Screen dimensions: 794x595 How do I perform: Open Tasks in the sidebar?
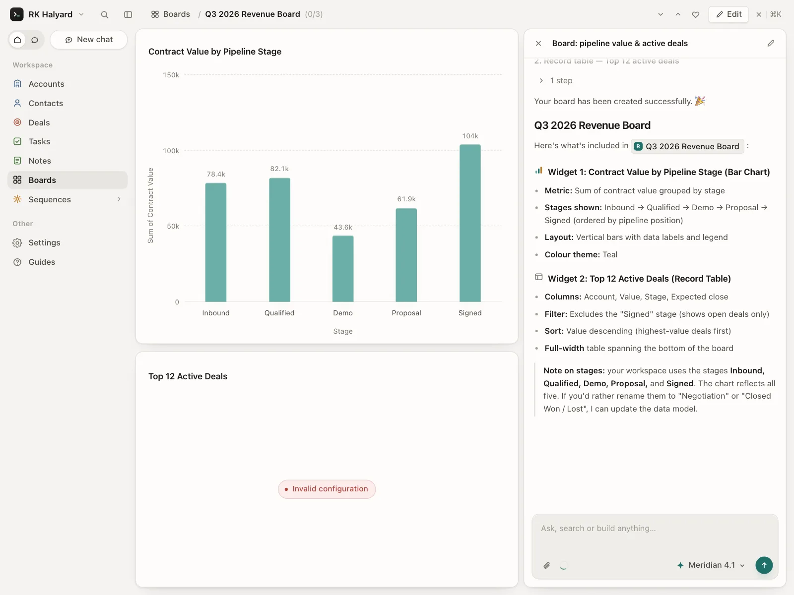(x=67, y=142)
